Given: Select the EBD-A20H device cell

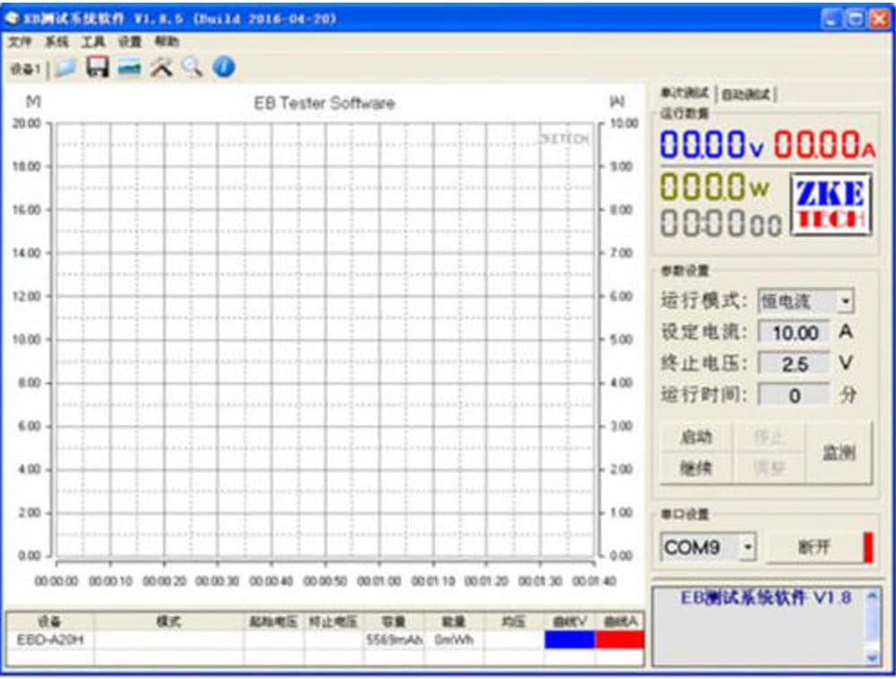Looking at the screenshot, I should pyautogui.click(x=50, y=640).
